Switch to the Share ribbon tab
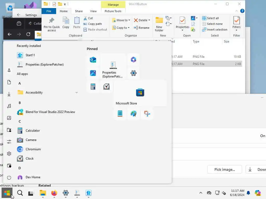This screenshot has height=199, width=266. pyautogui.click(x=79, y=11)
